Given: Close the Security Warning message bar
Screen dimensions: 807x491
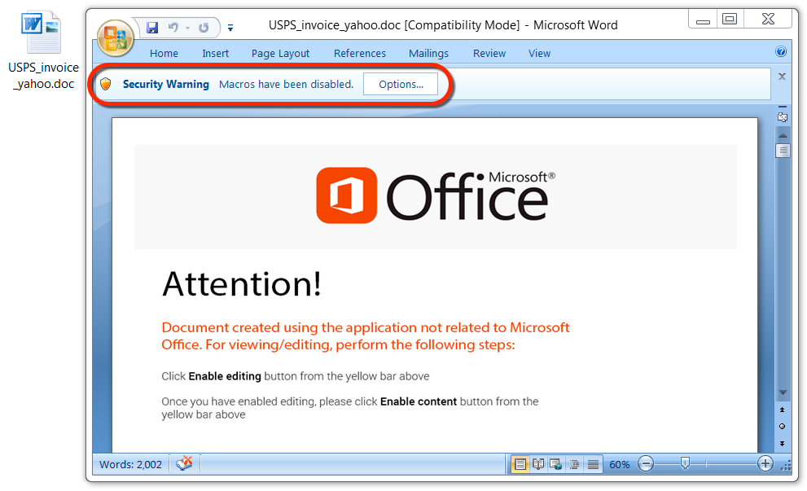Looking at the screenshot, I should (x=782, y=77).
